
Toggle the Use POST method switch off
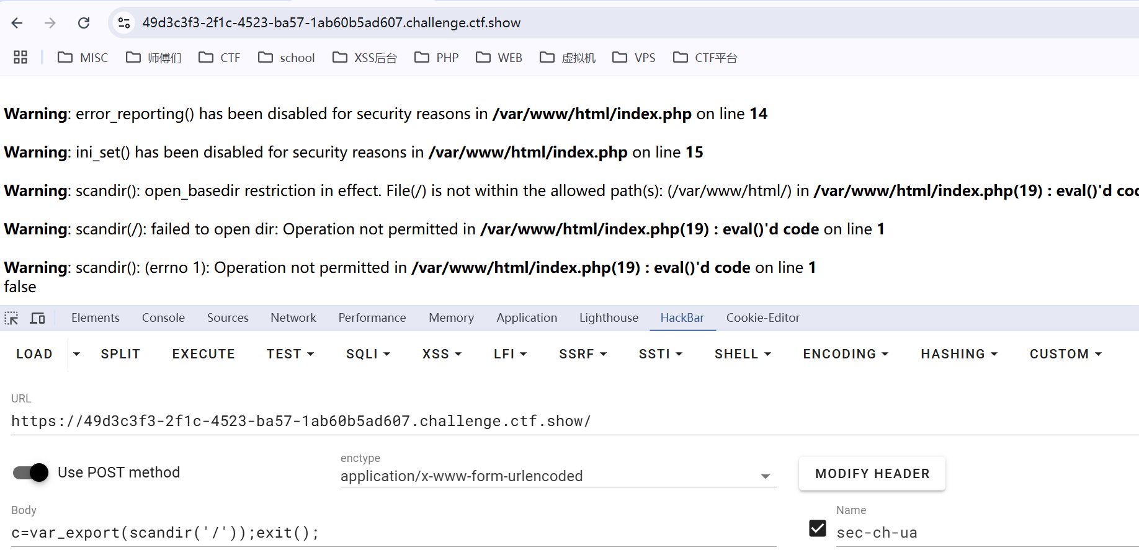click(x=29, y=472)
